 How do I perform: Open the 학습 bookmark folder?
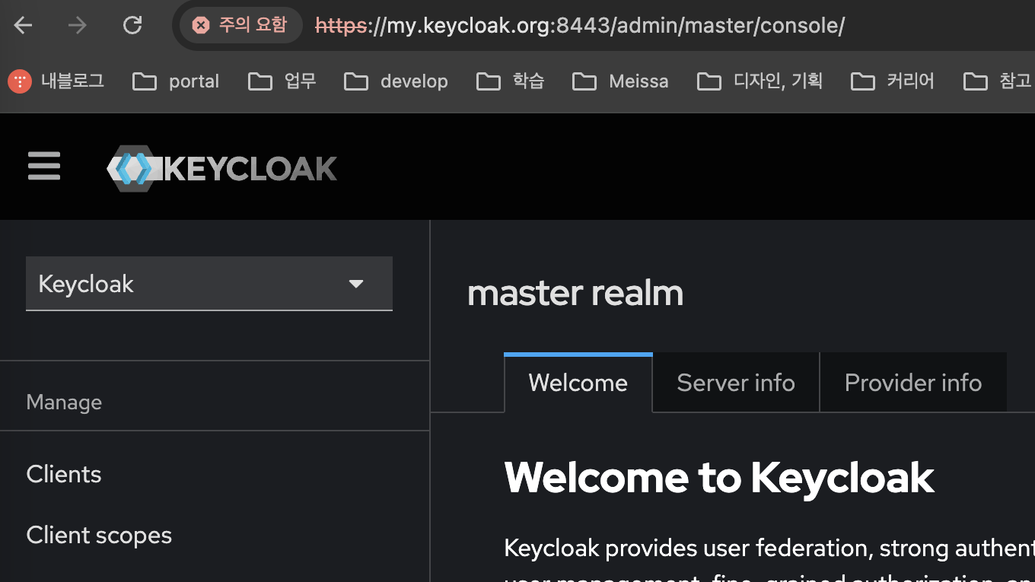click(x=511, y=81)
